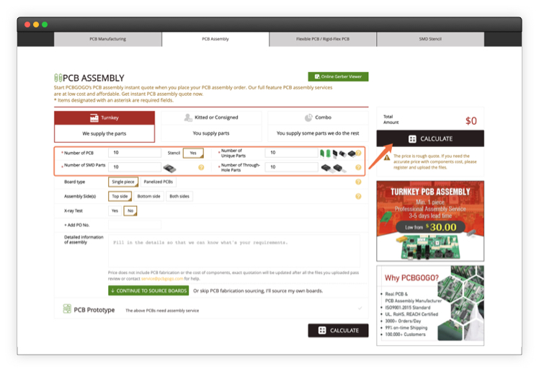Open the service@pcbgogo.com email link

(162, 279)
